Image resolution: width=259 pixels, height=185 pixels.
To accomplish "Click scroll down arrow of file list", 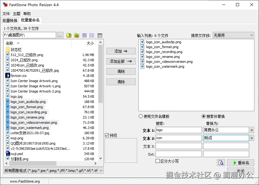I will pos(100,158).
